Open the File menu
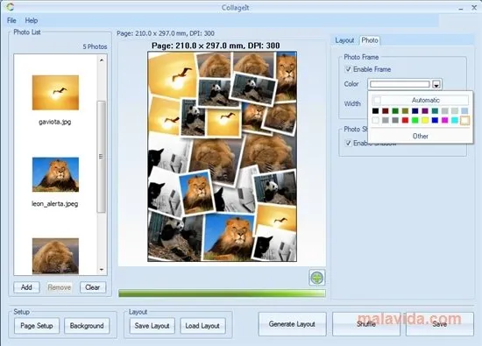 pos(11,21)
